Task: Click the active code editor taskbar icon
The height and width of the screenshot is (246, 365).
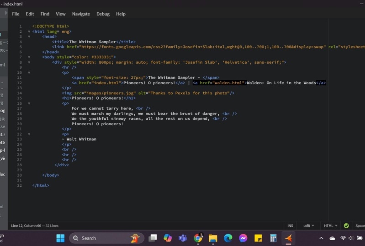Action: [288, 238]
